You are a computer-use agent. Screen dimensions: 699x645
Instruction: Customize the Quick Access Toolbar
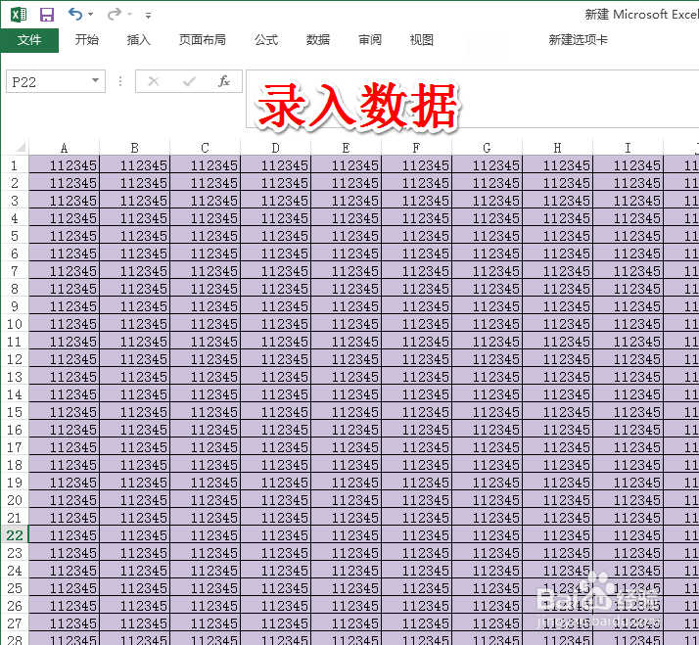point(148,16)
